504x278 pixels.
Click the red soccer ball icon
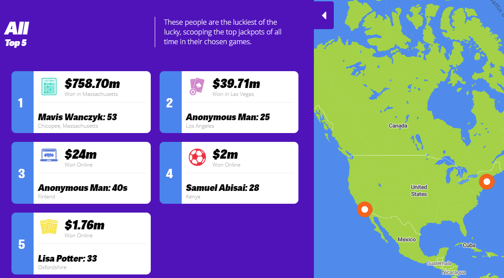pos(197,157)
